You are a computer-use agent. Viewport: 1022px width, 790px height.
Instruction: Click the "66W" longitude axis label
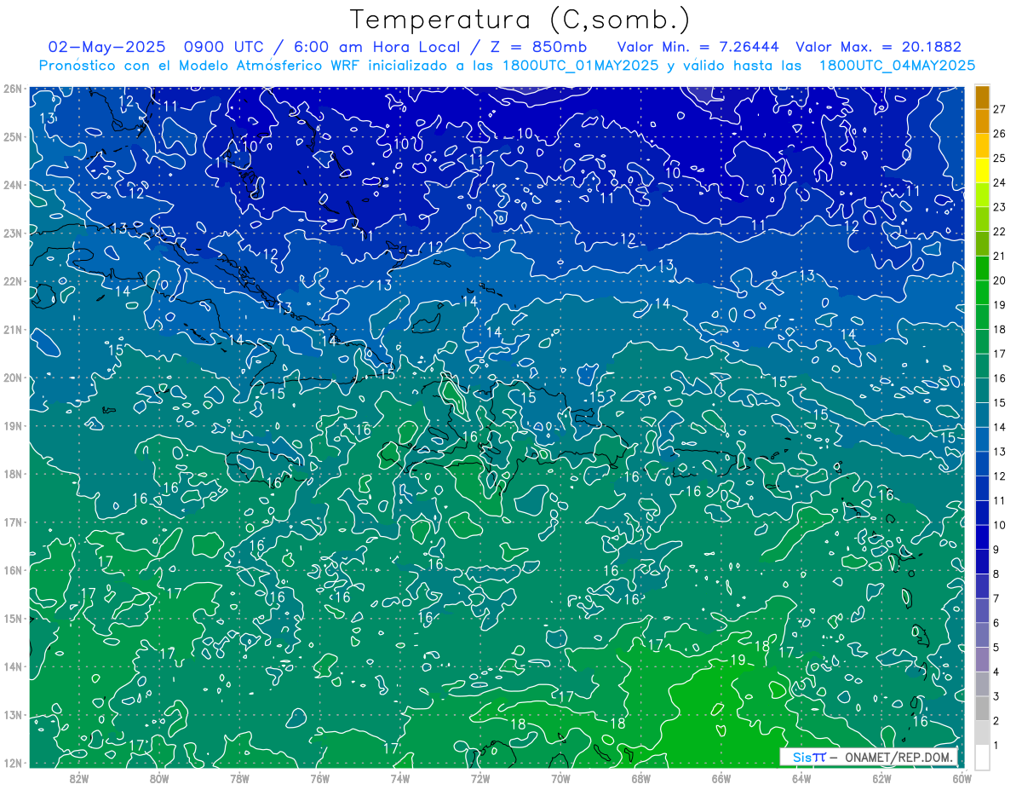[x=721, y=777]
